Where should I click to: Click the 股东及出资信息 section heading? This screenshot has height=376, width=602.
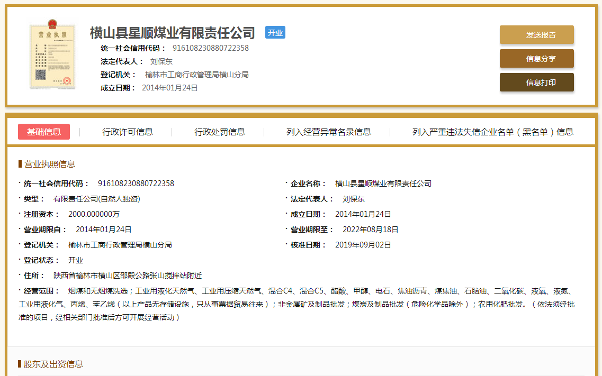(53, 364)
